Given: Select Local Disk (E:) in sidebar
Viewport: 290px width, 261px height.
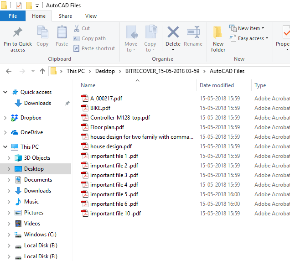Looking at the screenshot, I should [x=41, y=245].
